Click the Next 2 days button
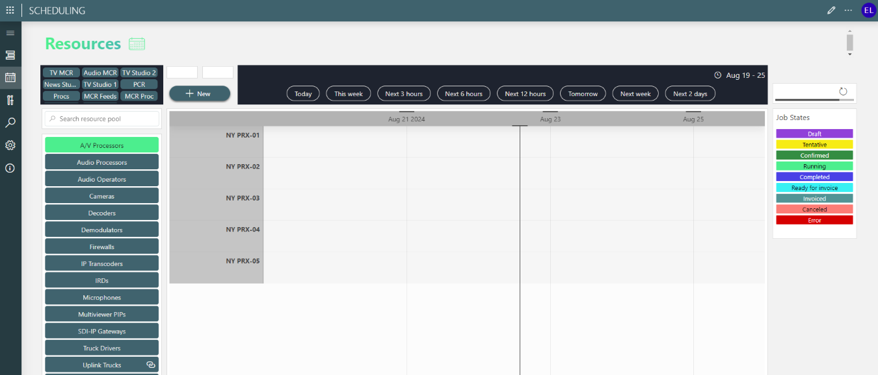This screenshot has height=375, width=878. click(690, 93)
